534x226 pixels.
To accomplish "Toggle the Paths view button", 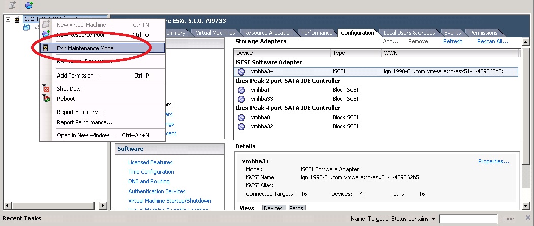I will point(296,208).
